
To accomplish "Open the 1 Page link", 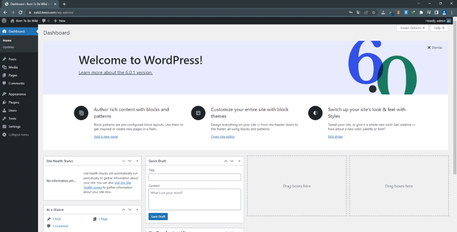I will (103, 219).
